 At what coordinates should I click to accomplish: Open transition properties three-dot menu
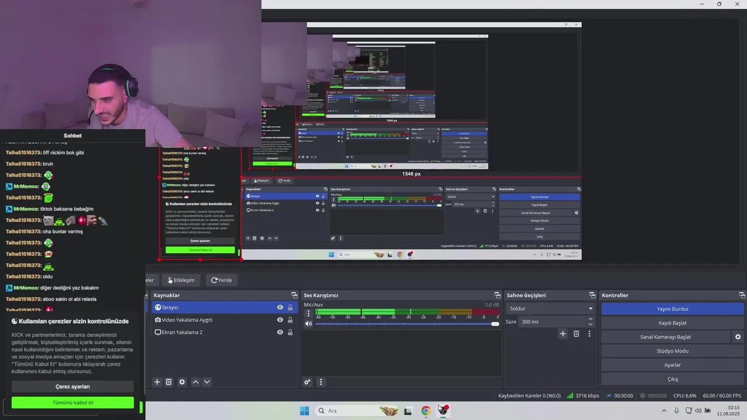(589, 334)
